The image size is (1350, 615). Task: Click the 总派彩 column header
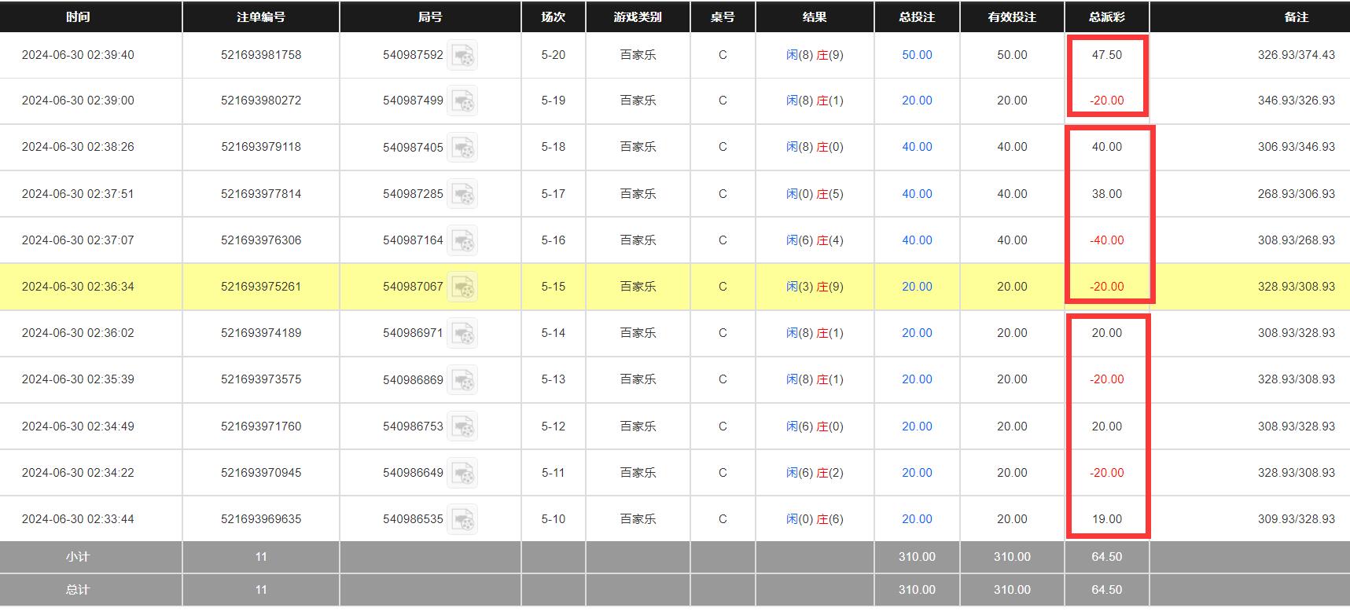click(1106, 16)
